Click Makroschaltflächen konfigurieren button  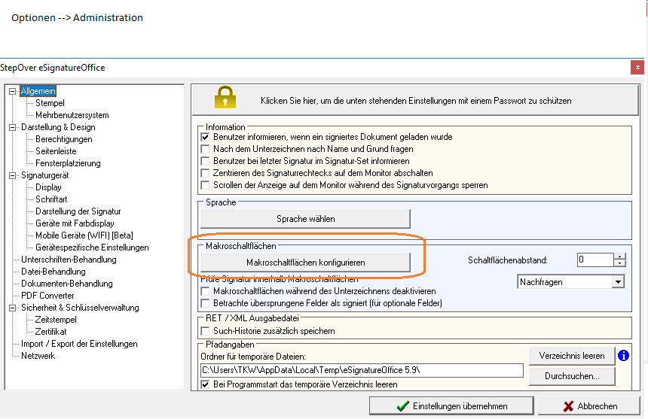point(305,263)
